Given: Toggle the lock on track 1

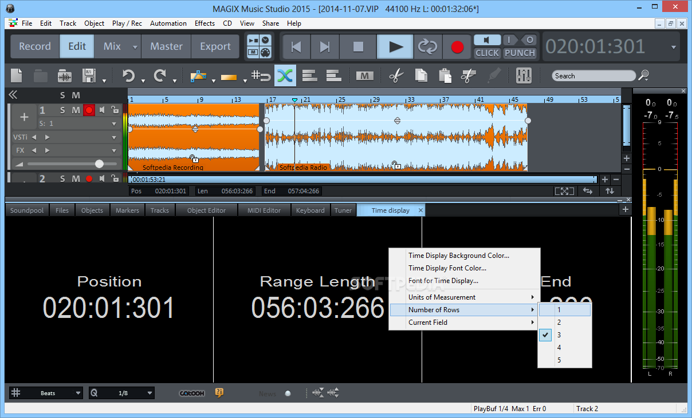Looking at the screenshot, I should (x=115, y=110).
